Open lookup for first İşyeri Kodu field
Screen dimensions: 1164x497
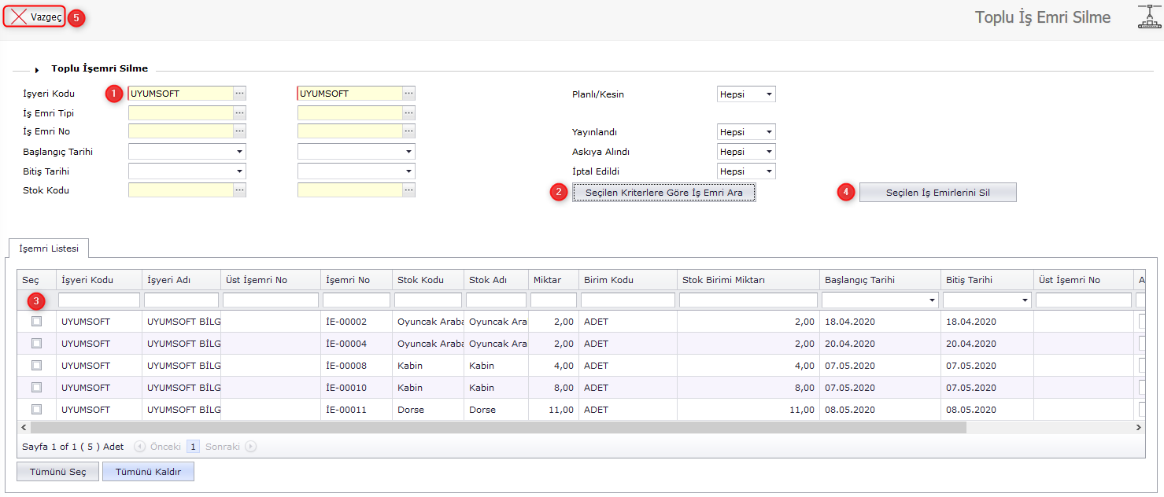[x=239, y=94]
